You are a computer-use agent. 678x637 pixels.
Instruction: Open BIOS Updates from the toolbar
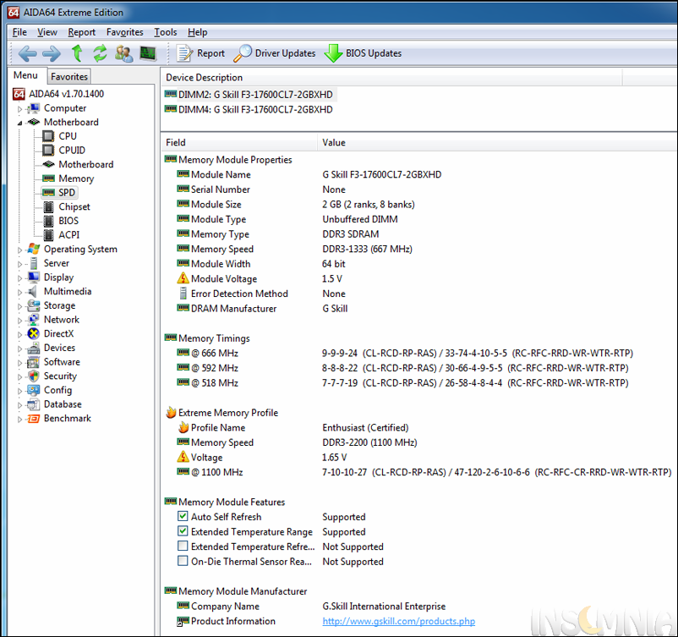[364, 53]
